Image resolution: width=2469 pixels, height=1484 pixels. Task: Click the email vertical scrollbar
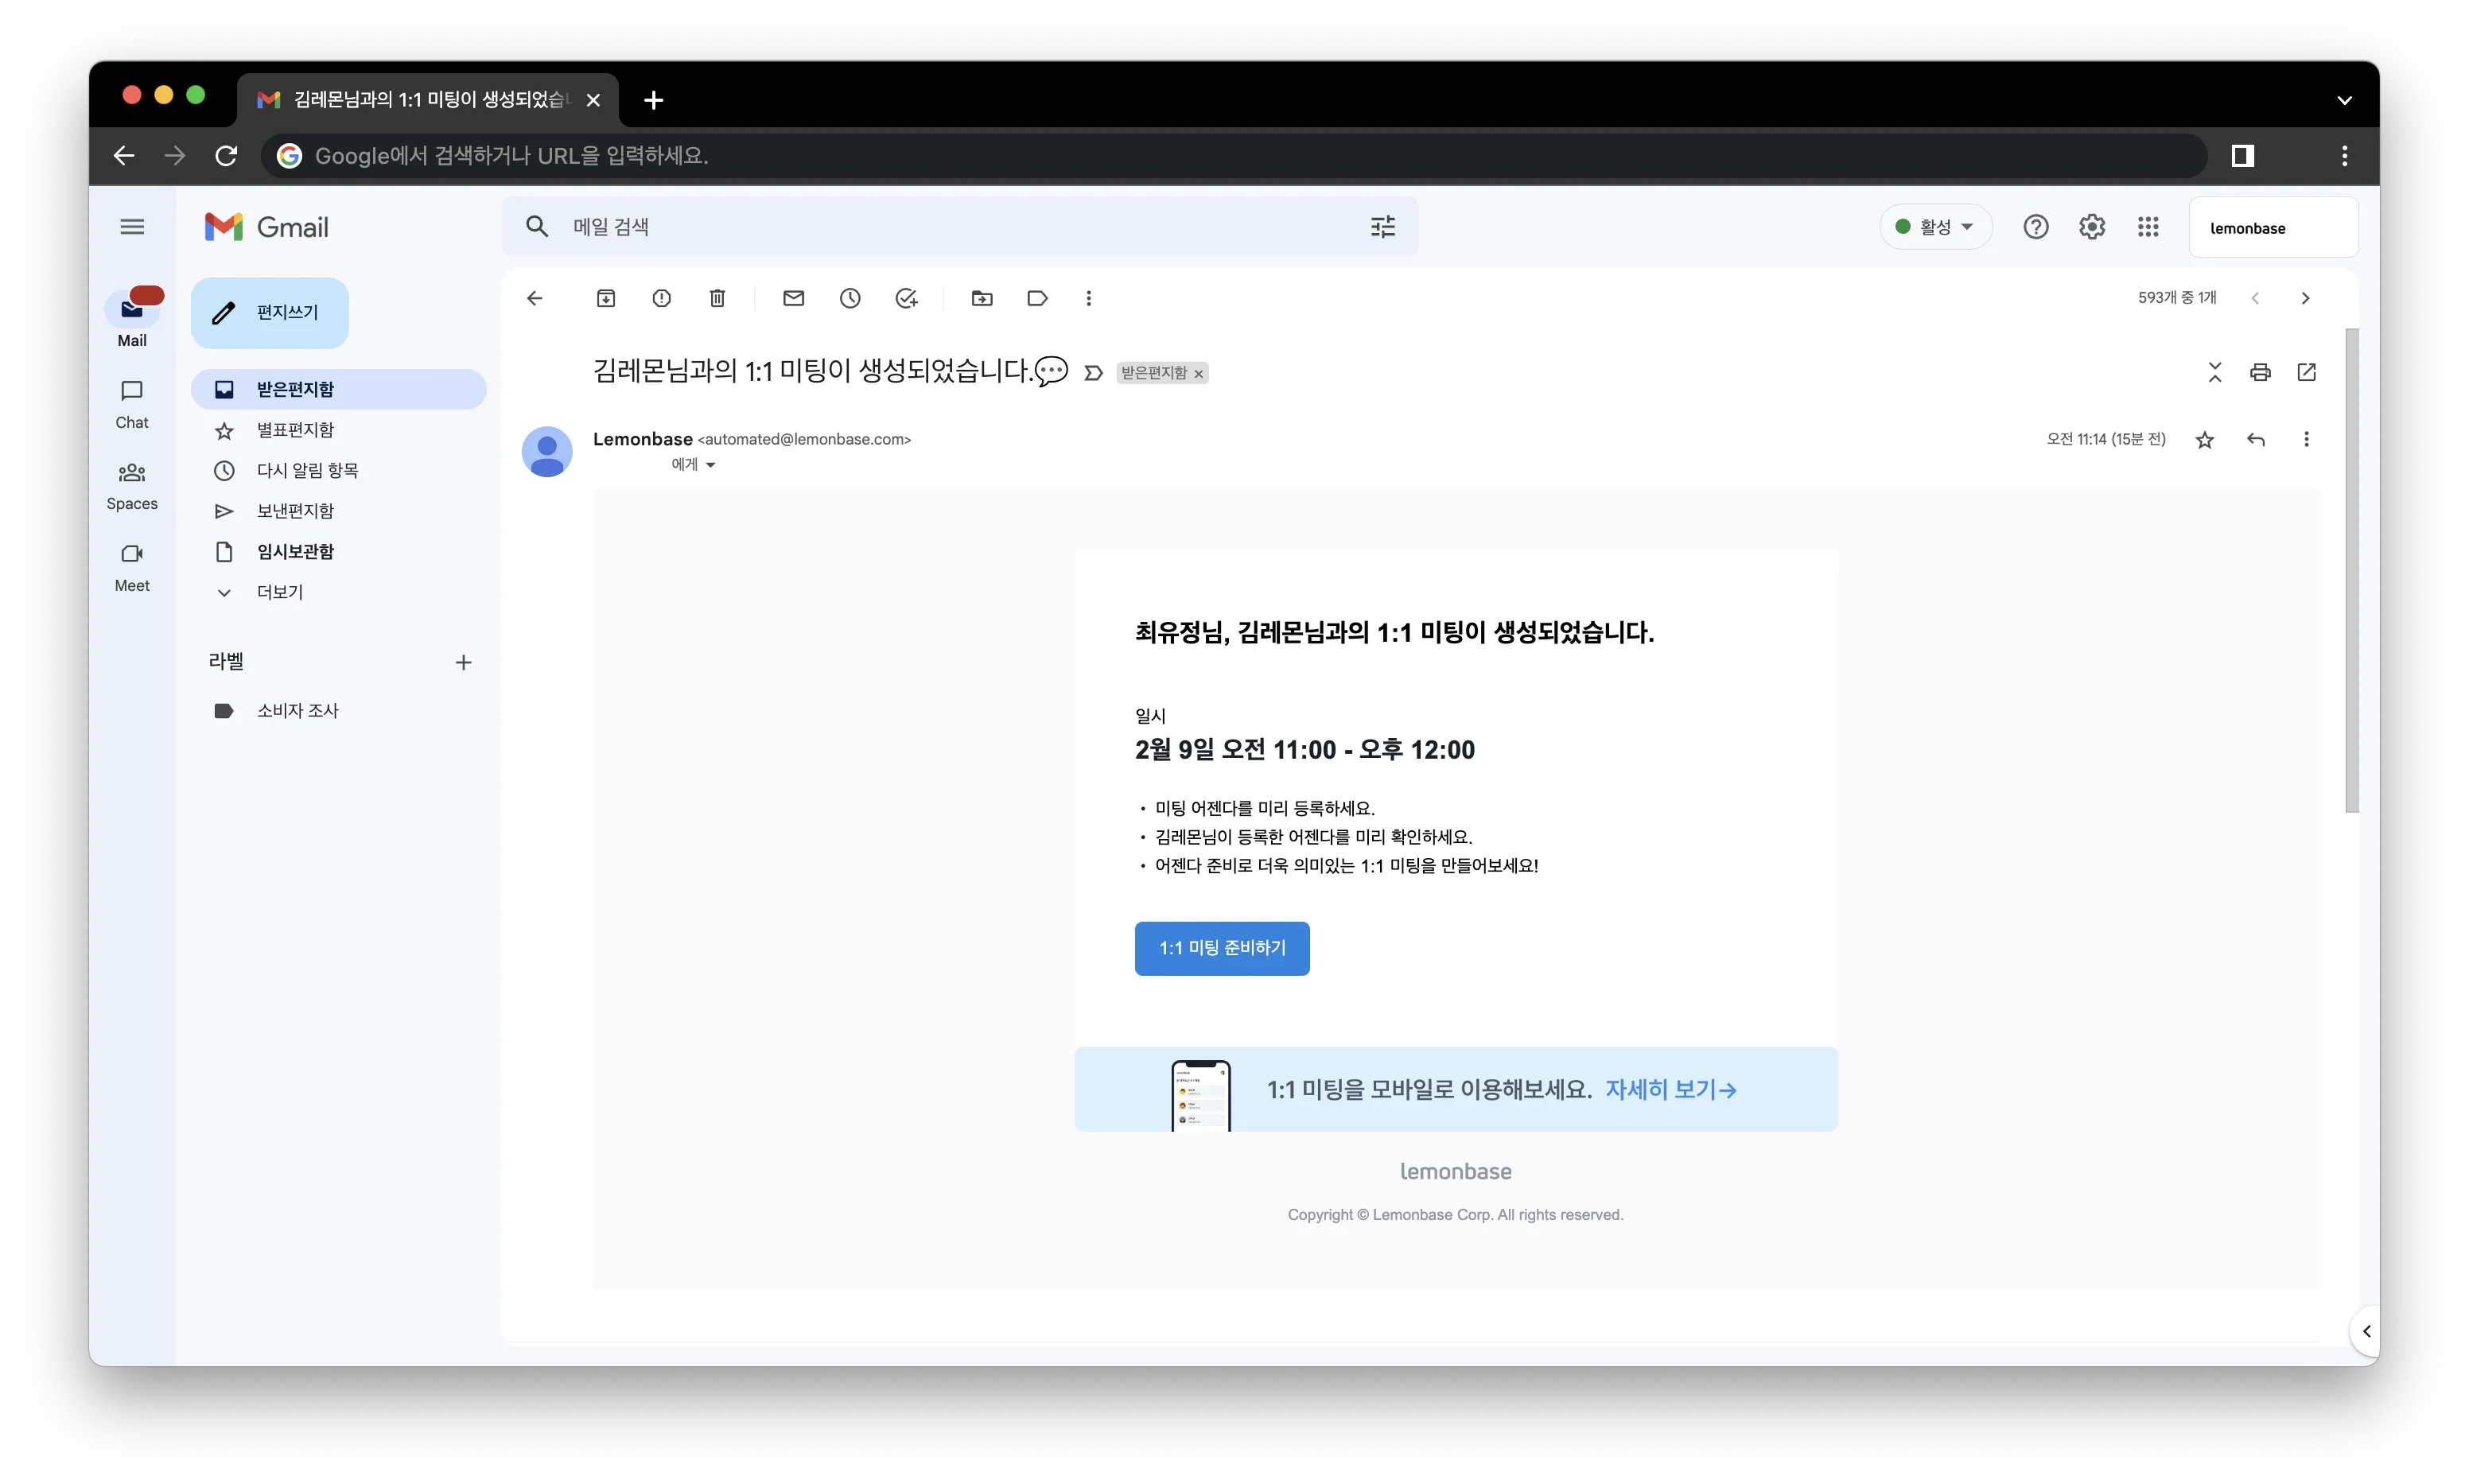pyautogui.click(x=2352, y=570)
